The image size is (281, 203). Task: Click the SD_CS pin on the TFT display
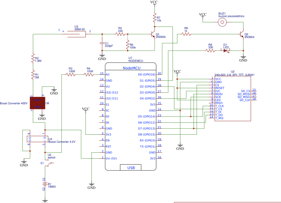(246, 91)
